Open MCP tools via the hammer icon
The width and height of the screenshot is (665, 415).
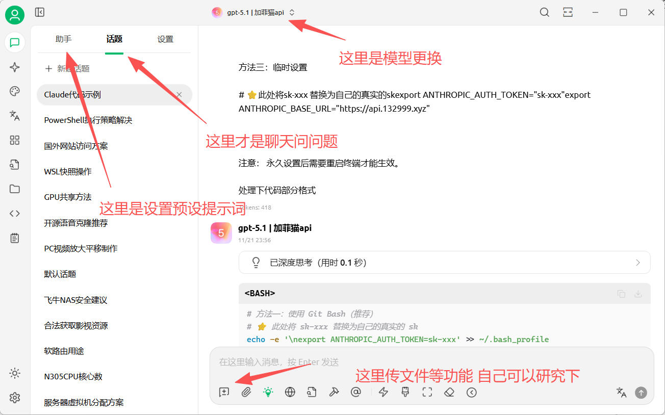[x=334, y=392]
